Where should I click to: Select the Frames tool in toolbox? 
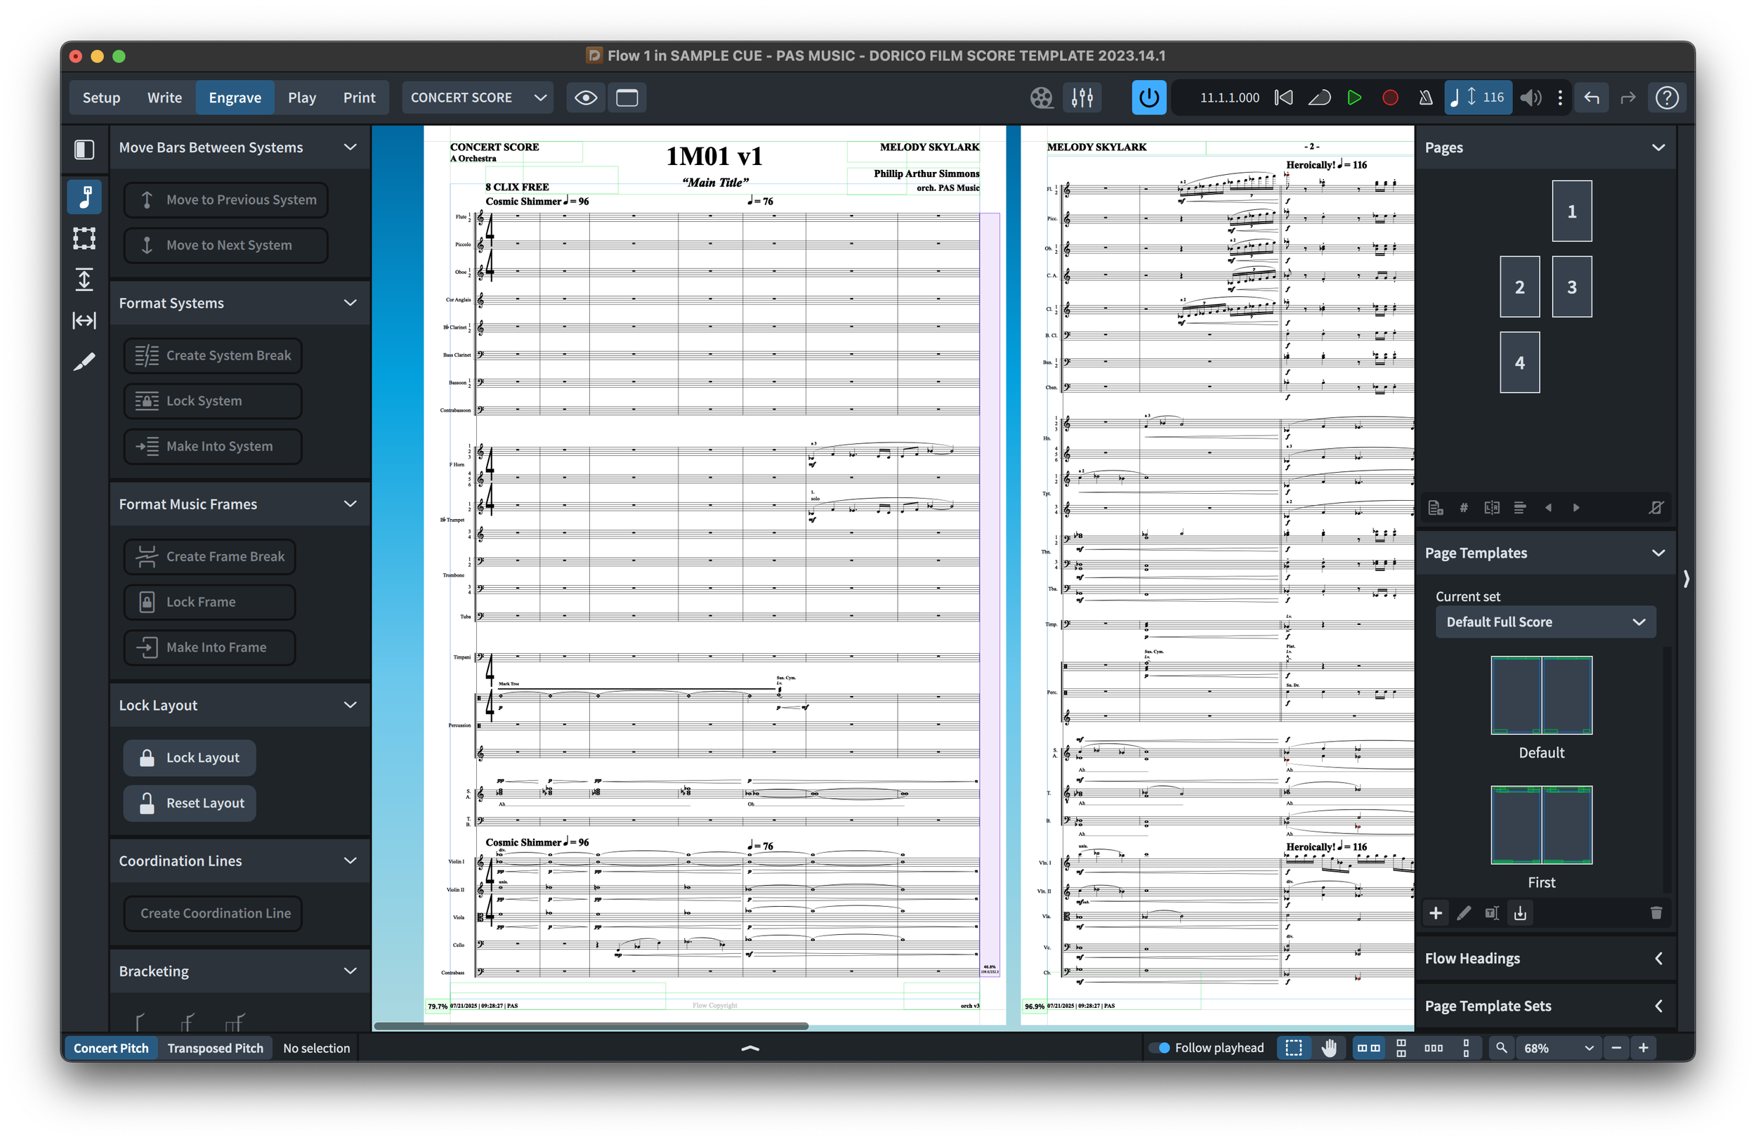coord(84,238)
